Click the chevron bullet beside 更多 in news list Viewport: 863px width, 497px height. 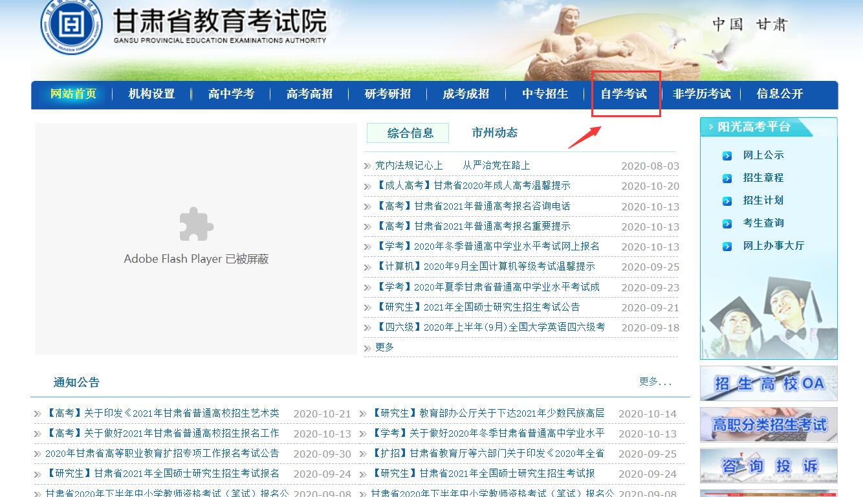point(367,348)
